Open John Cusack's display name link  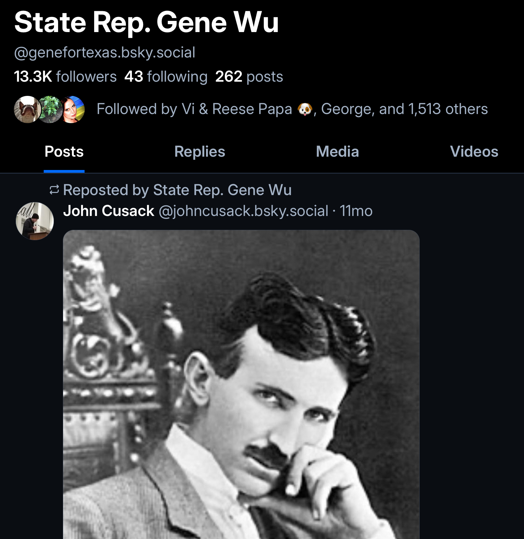click(109, 211)
